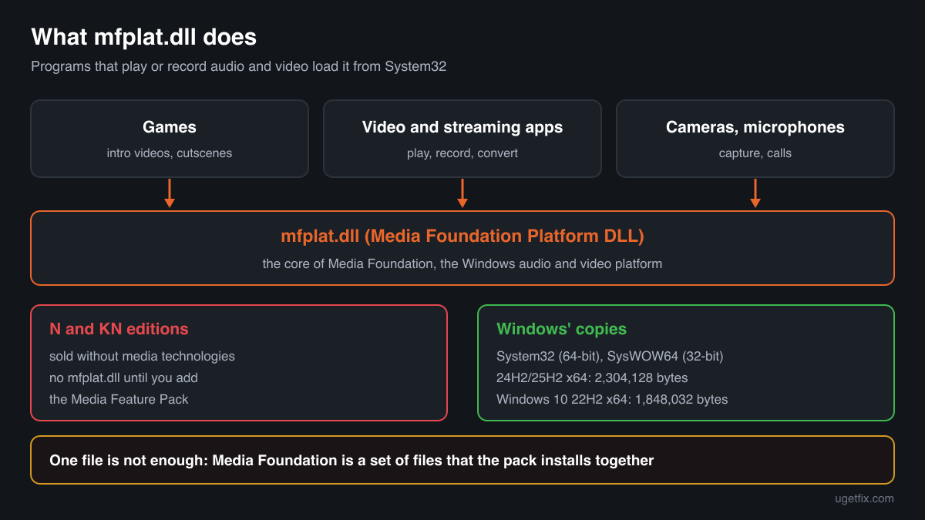Viewport: 925px width, 520px height.
Task: Click 'Cameras, microphones' heading
Action: point(755,127)
